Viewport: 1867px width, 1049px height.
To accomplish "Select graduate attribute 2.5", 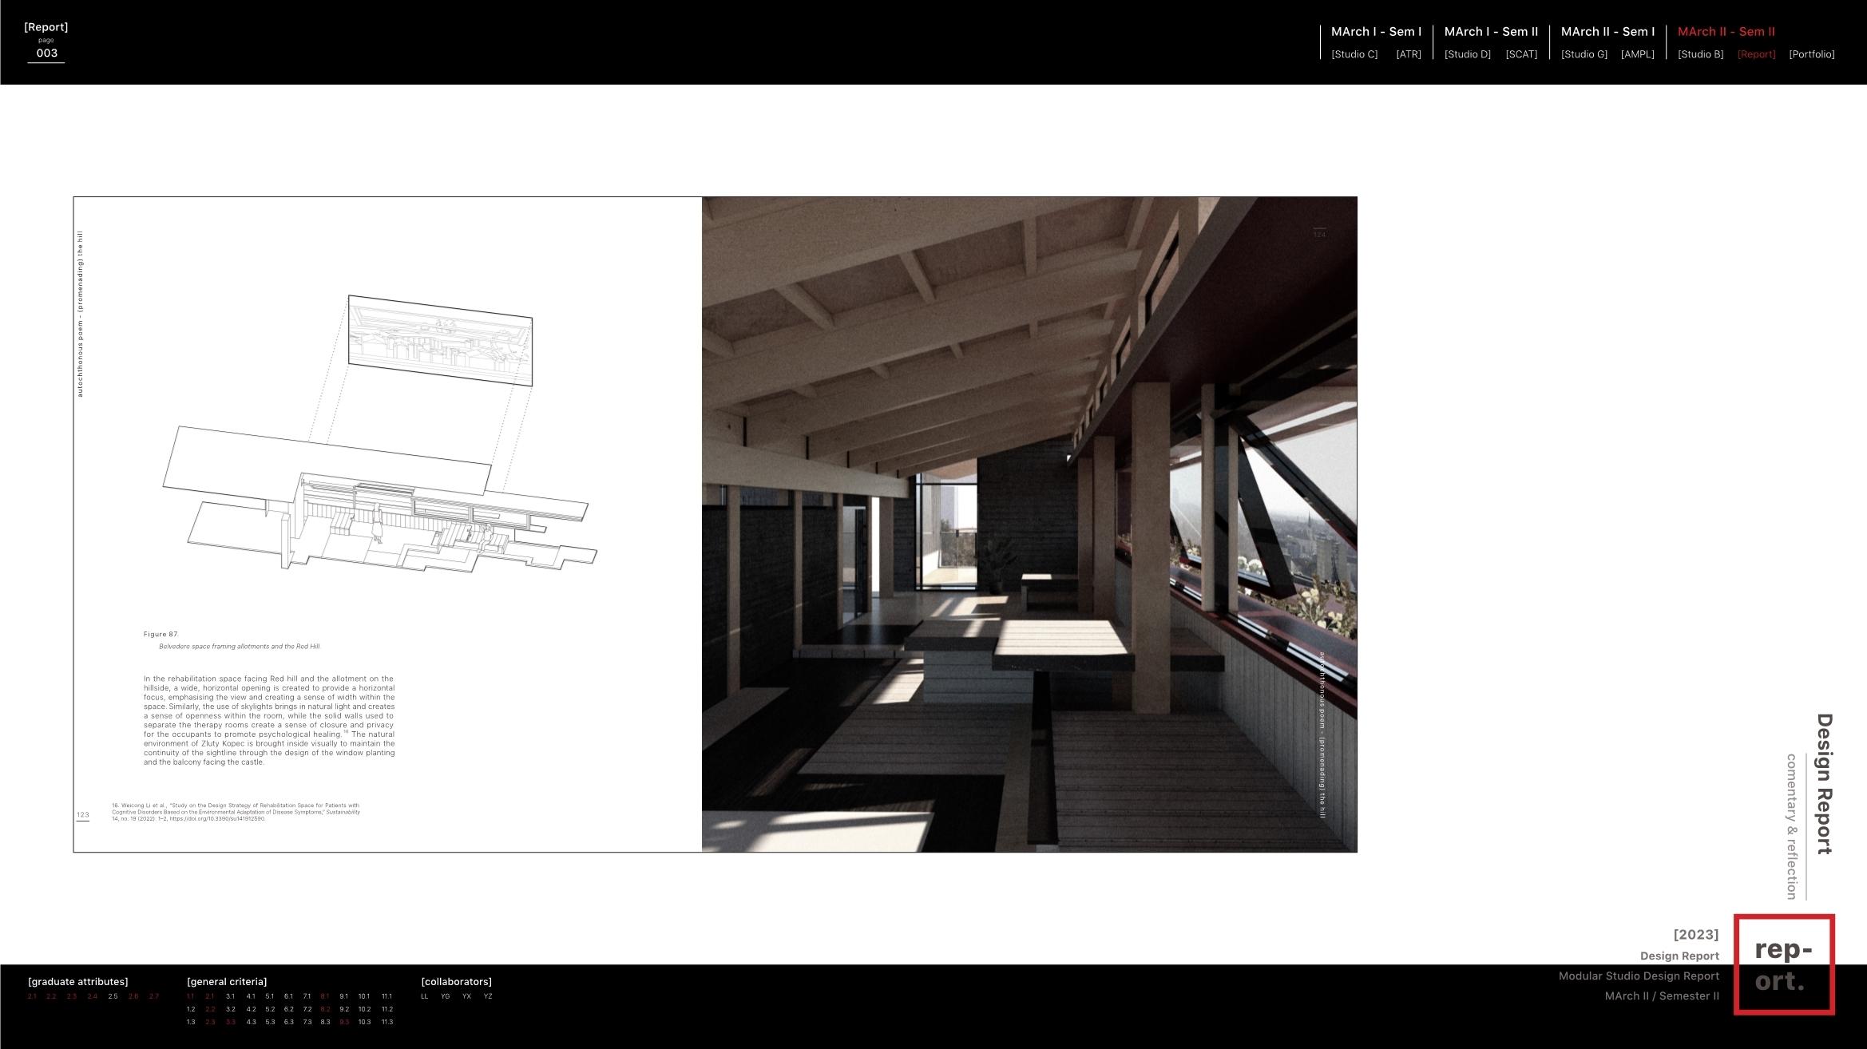I will coord(113,996).
